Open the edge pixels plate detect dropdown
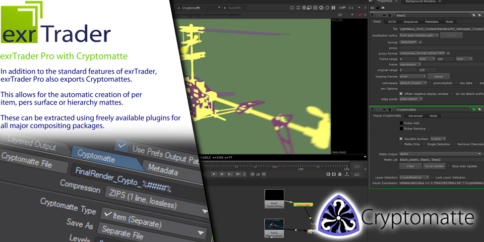This screenshot has width=484, height=242. (x=411, y=99)
